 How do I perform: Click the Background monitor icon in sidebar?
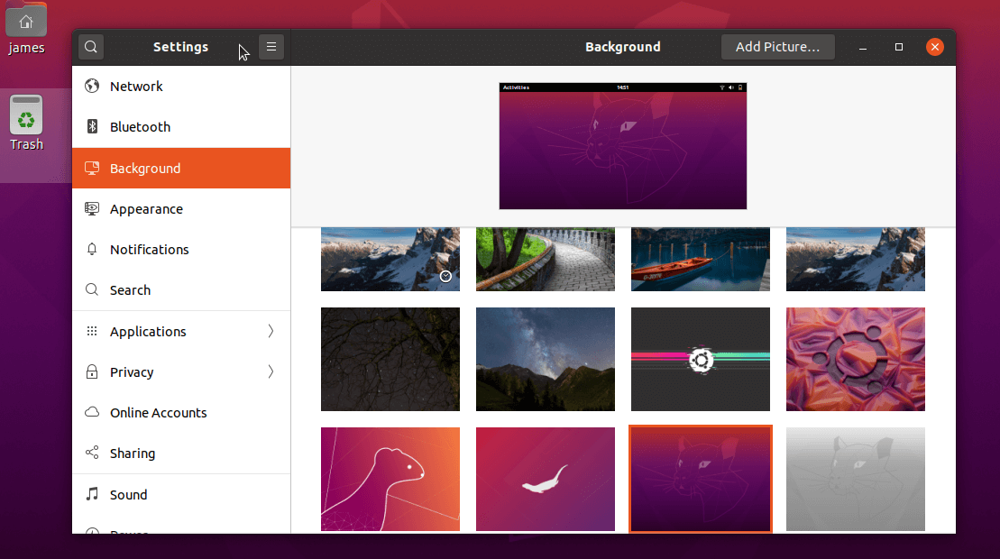pyautogui.click(x=92, y=169)
